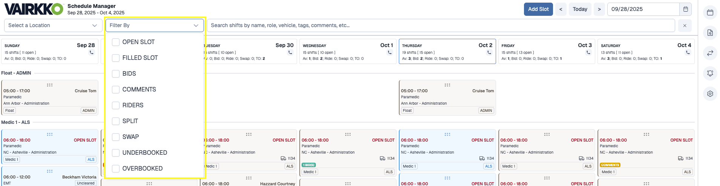Choose the UNDERBOOKED filter option
Image resolution: width=720 pixels, height=186 pixels.
tap(116, 153)
